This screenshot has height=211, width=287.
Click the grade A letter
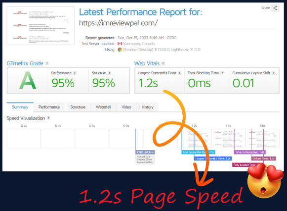28,80
